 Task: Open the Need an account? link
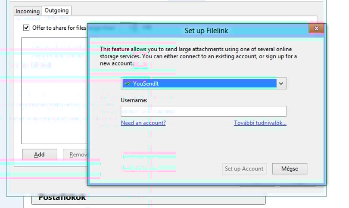click(x=143, y=123)
